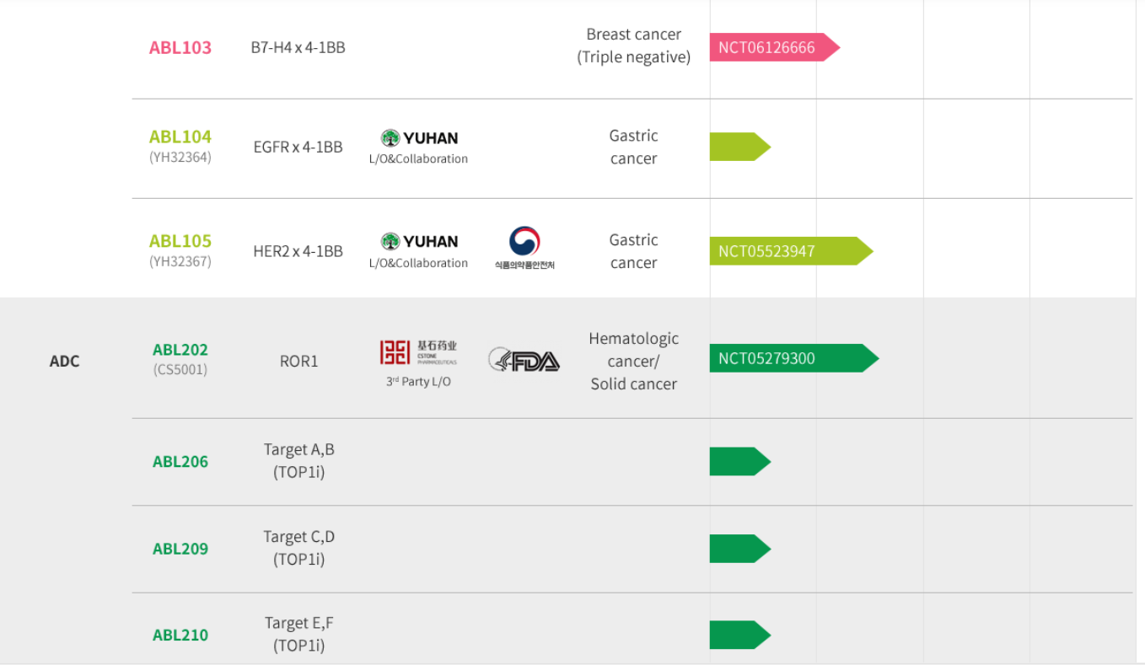Open the NCT05523947 trial link
The width and height of the screenshot is (1145, 665).
pyautogui.click(x=766, y=251)
